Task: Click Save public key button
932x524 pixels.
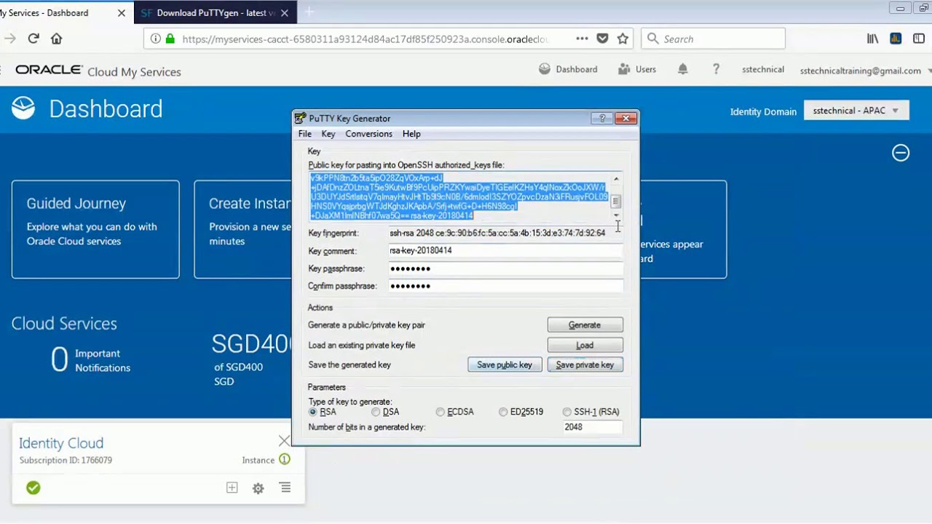Action: pos(505,365)
